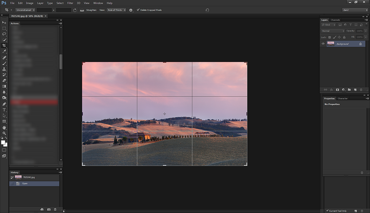Select the Hand tool
This screenshot has width=370, height=213.
(x=4, y=127)
